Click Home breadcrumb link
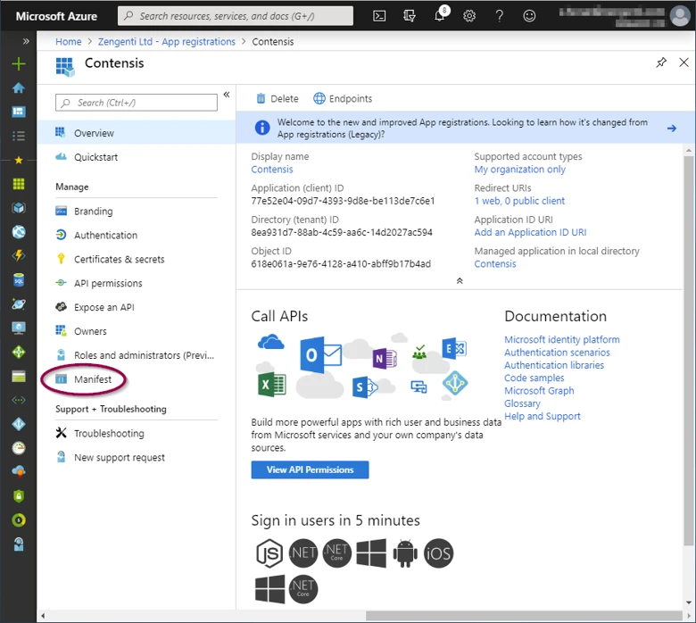Image resolution: width=696 pixels, height=623 pixels. (x=69, y=41)
